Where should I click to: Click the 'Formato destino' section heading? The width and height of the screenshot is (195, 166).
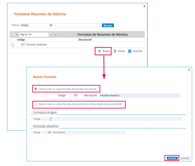point(46,126)
